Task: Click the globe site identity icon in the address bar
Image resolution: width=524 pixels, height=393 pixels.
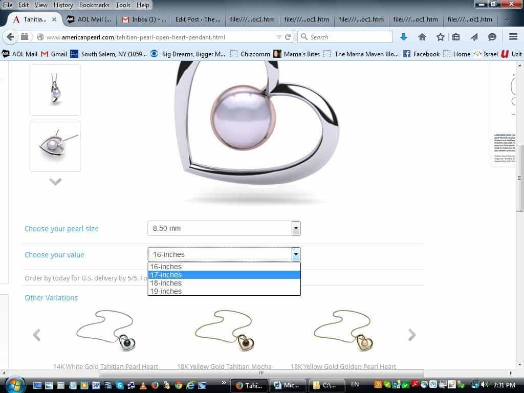Action: pos(40,37)
